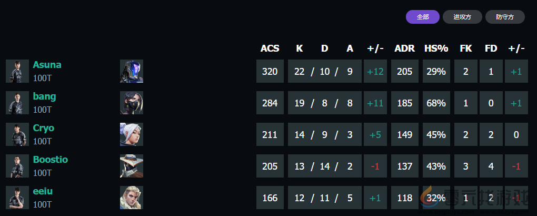Switch to the 防守方 tab
The width and height of the screenshot is (537, 216).
click(505, 17)
